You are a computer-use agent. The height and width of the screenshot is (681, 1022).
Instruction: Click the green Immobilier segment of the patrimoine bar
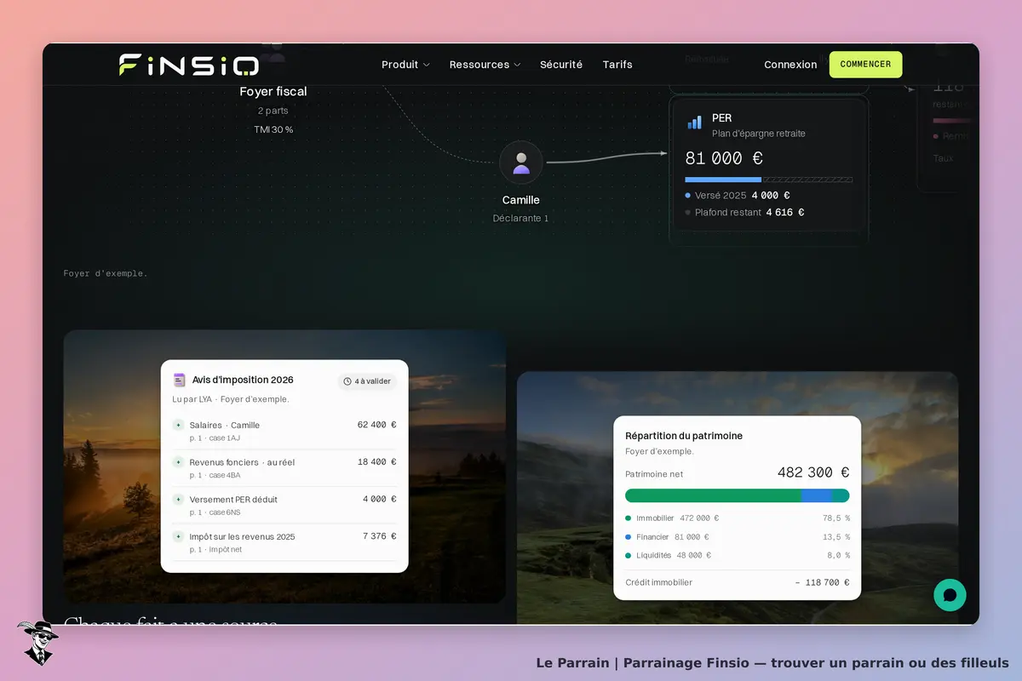point(713,495)
